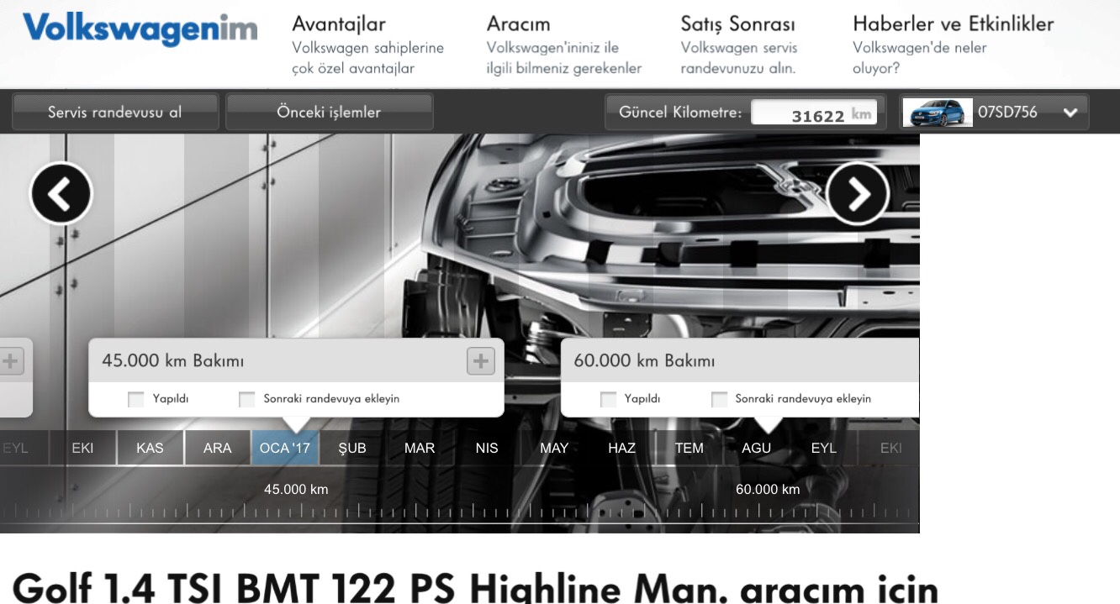Click the 60.000 km Bakımı card title

pos(644,360)
